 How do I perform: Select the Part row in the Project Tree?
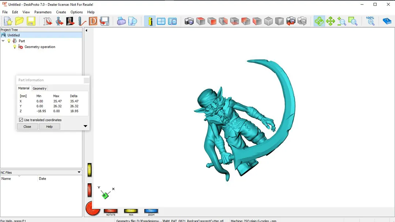click(22, 41)
